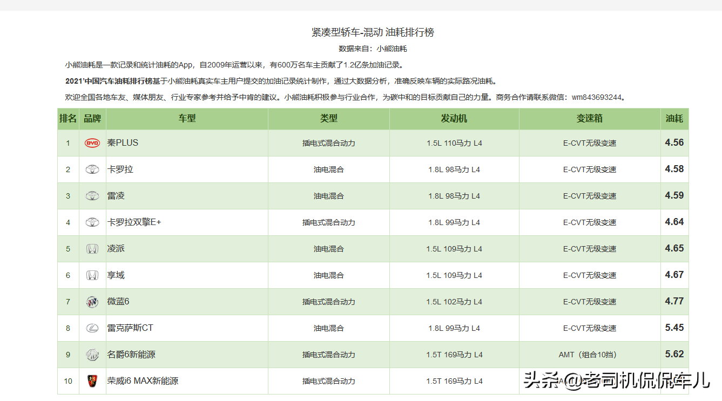
Task: Click the Honda logo in the 享域 row
Action: 92,275
